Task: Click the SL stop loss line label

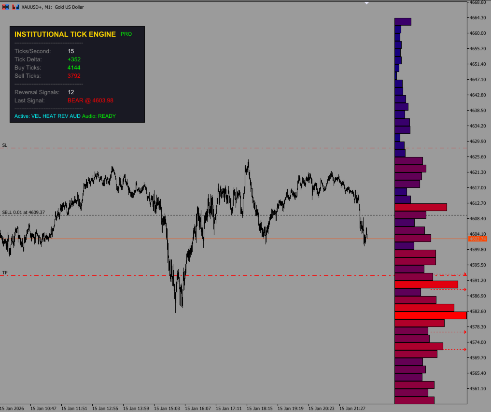Action: (x=4, y=144)
